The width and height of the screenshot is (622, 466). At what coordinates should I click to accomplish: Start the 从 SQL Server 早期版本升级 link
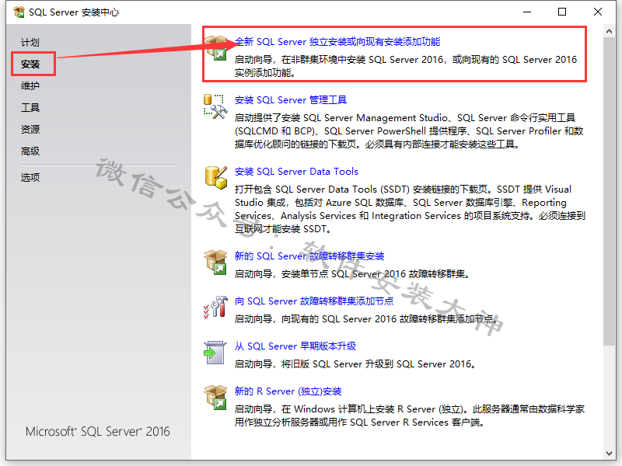pyautogui.click(x=295, y=346)
